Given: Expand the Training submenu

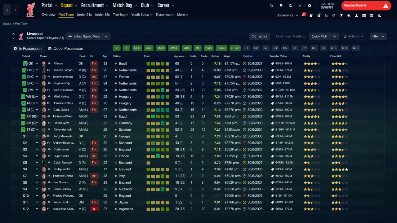Looking at the screenshot, I should click(120, 15).
